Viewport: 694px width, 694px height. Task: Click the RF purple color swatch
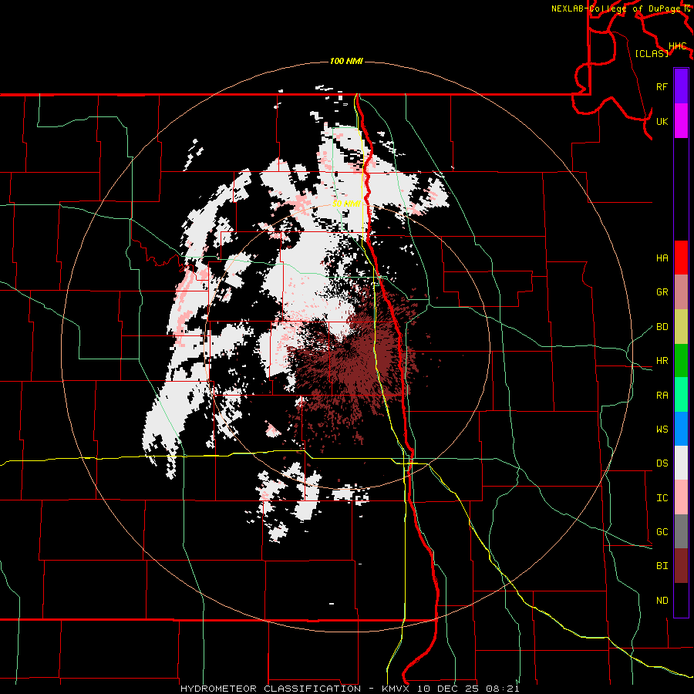[681, 86]
